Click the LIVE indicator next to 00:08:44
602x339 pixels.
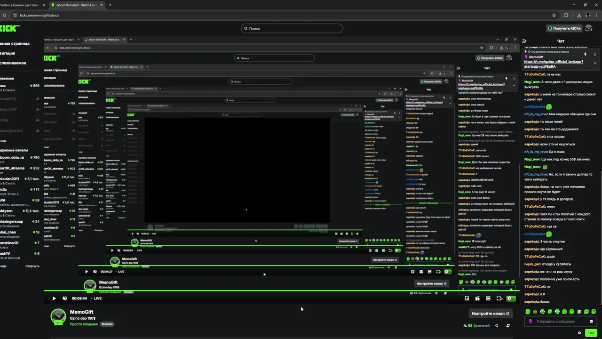(x=96, y=298)
